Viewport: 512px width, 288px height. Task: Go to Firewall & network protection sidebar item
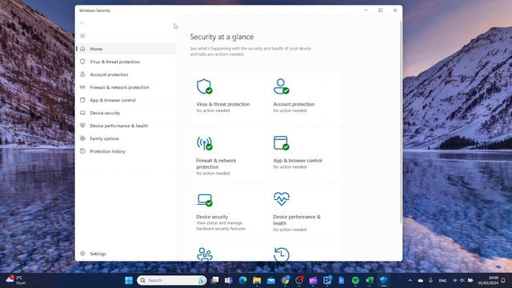point(126,87)
